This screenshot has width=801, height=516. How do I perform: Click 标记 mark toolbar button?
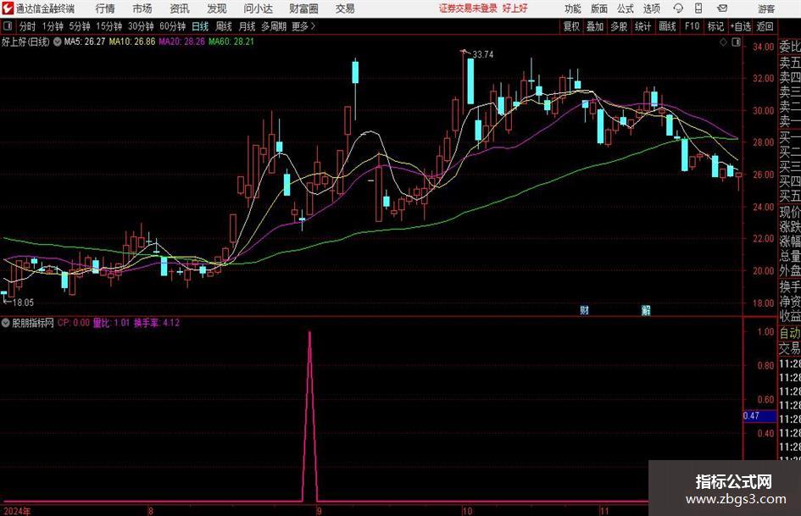click(715, 26)
